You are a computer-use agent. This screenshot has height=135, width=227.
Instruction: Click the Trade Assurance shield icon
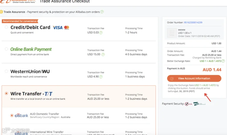(1, 12)
